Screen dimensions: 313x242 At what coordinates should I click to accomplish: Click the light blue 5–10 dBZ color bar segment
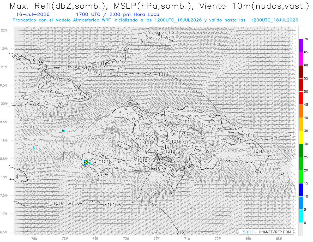[301, 203]
